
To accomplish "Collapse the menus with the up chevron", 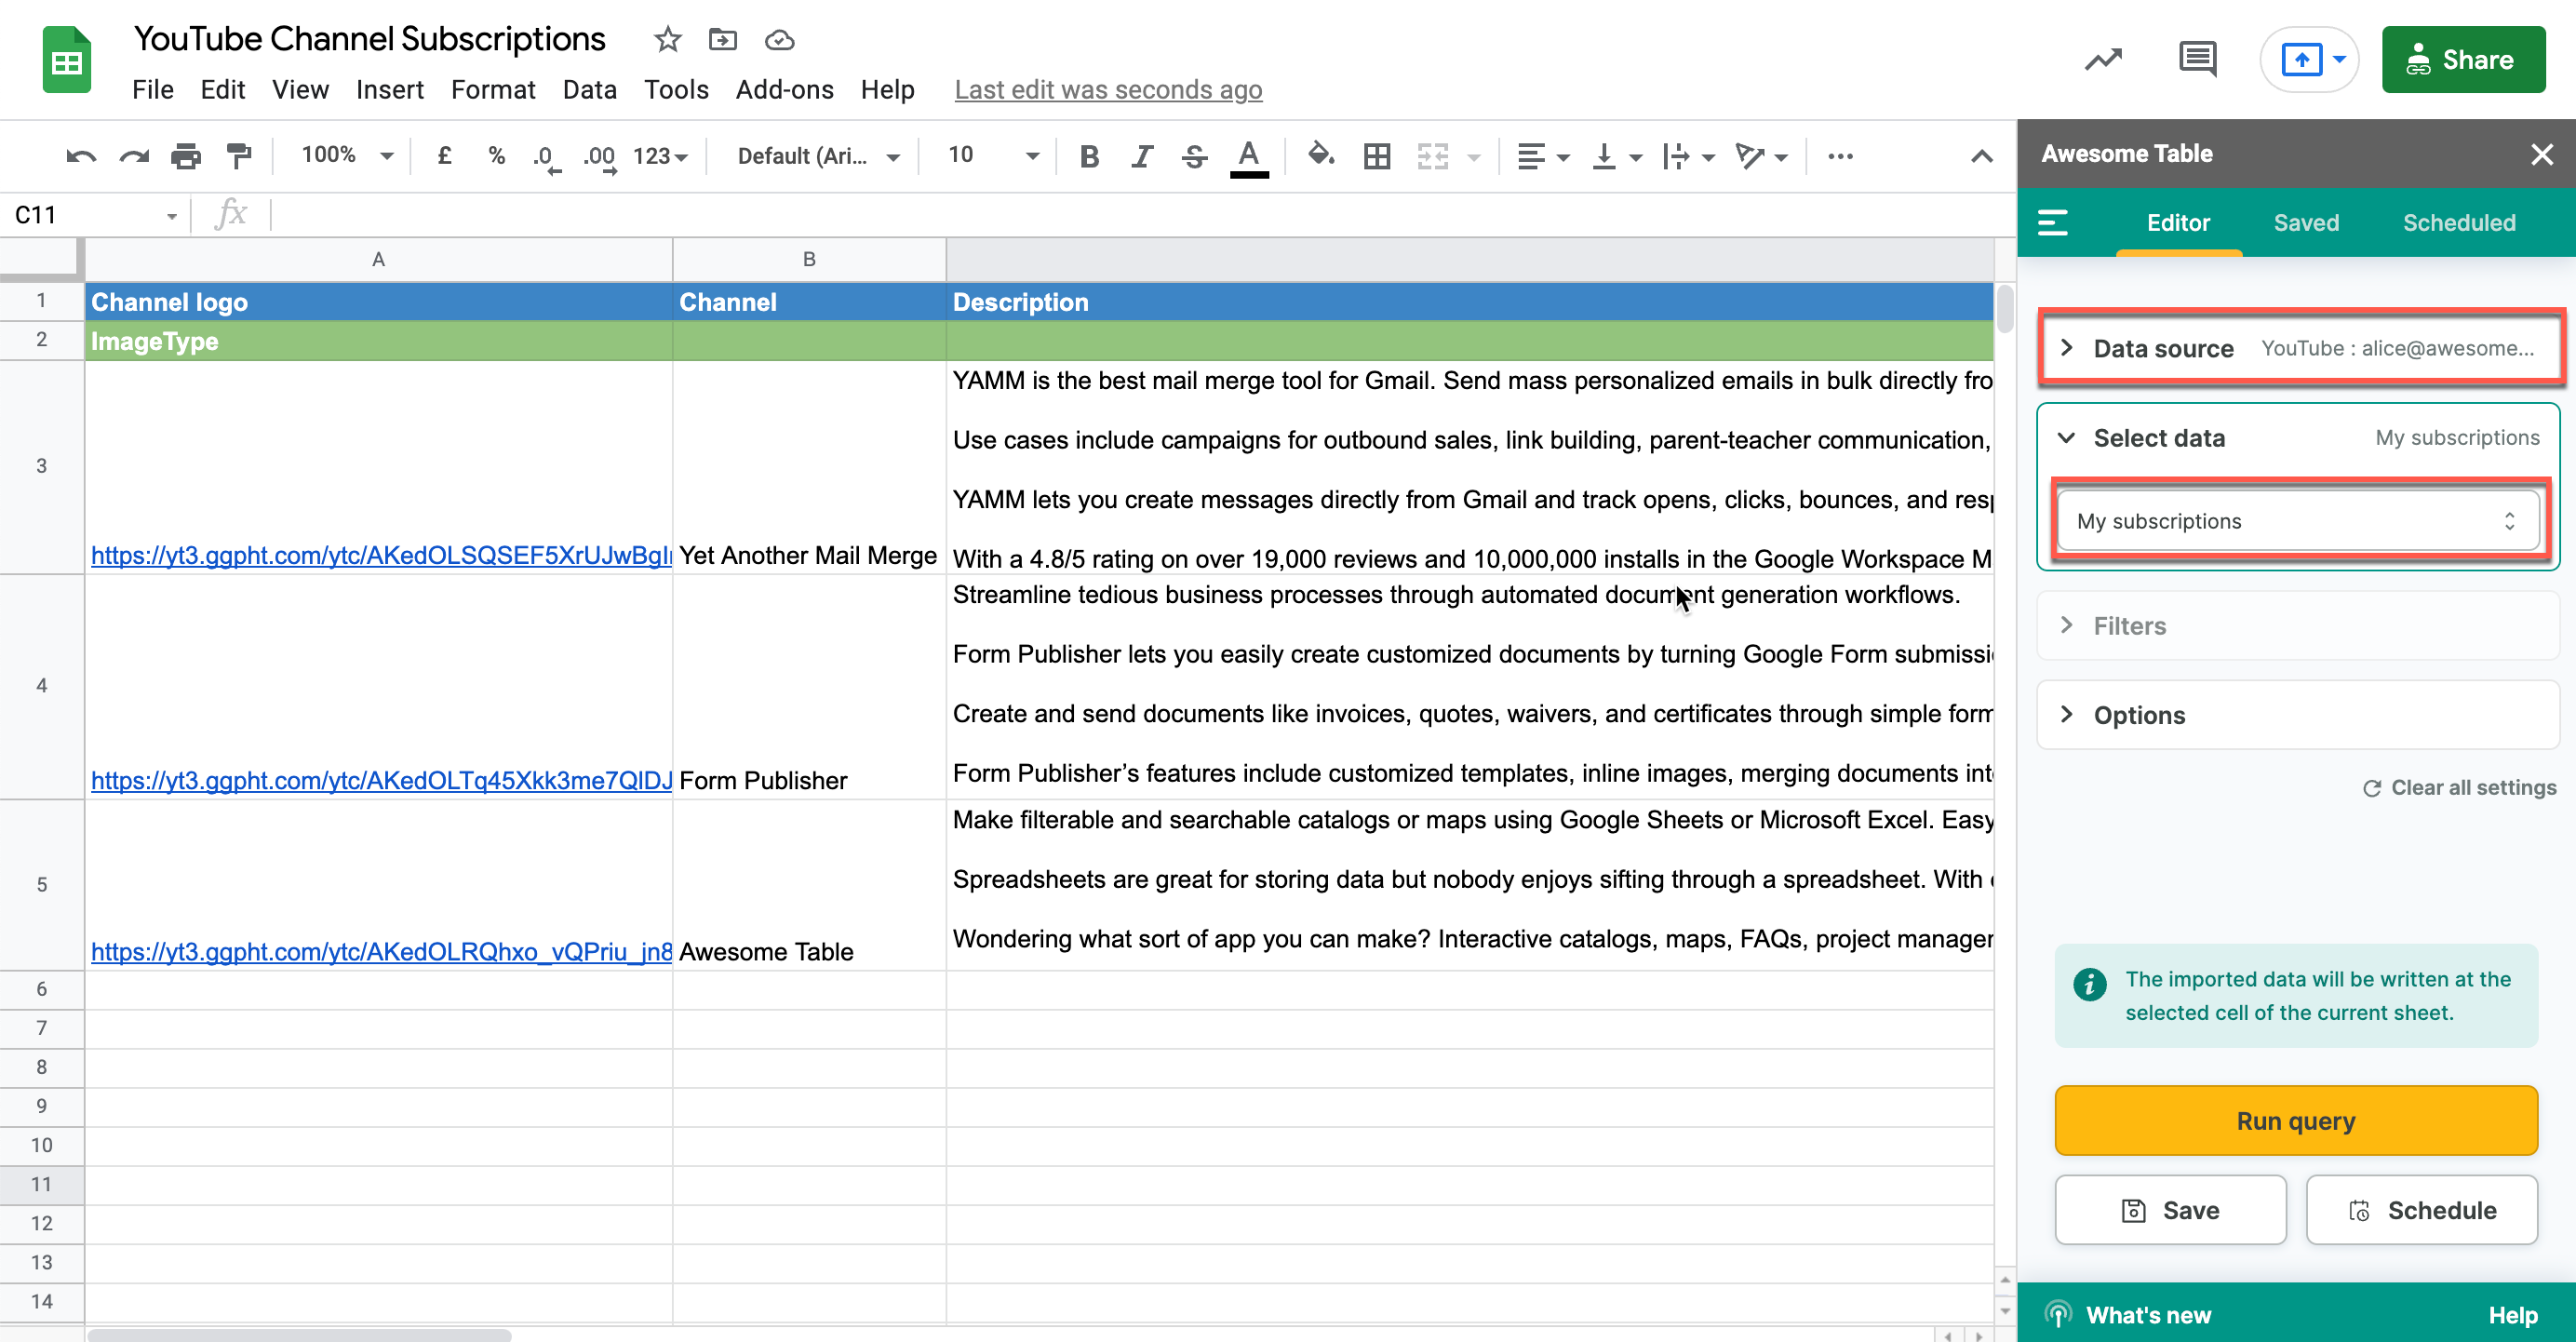I will [x=1981, y=156].
